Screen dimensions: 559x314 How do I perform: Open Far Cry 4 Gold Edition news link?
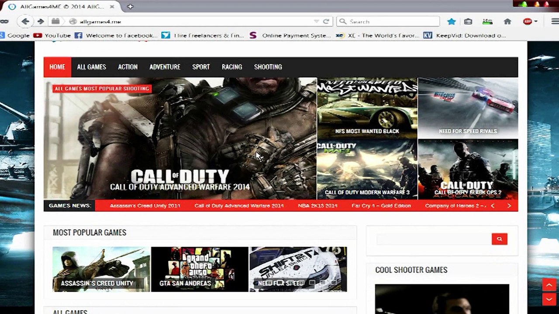pos(381,206)
